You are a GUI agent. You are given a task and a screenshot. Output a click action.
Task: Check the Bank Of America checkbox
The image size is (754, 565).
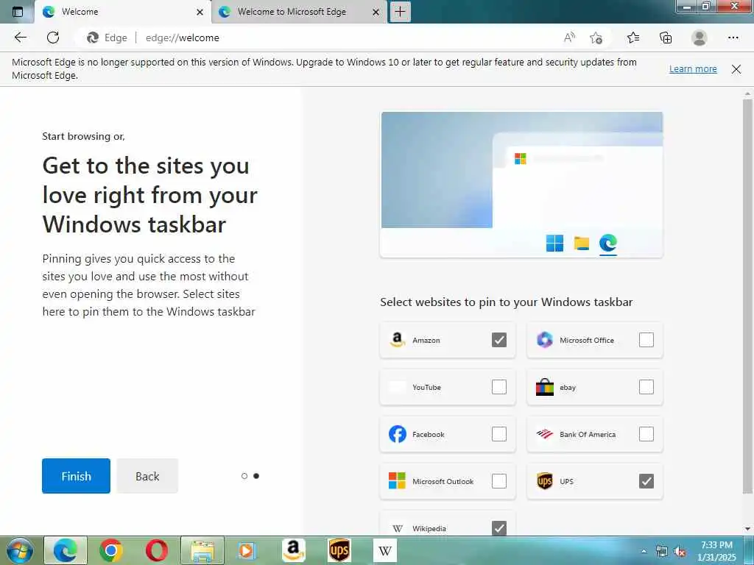point(646,434)
